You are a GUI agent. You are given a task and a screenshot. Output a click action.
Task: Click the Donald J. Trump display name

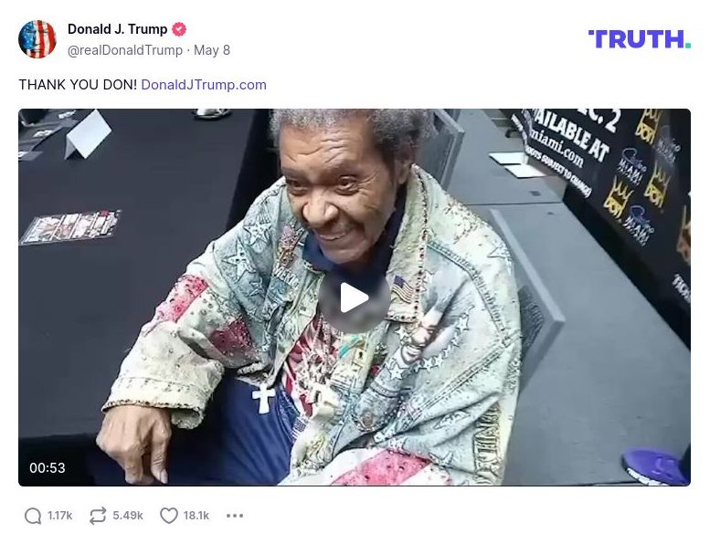tap(117, 29)
